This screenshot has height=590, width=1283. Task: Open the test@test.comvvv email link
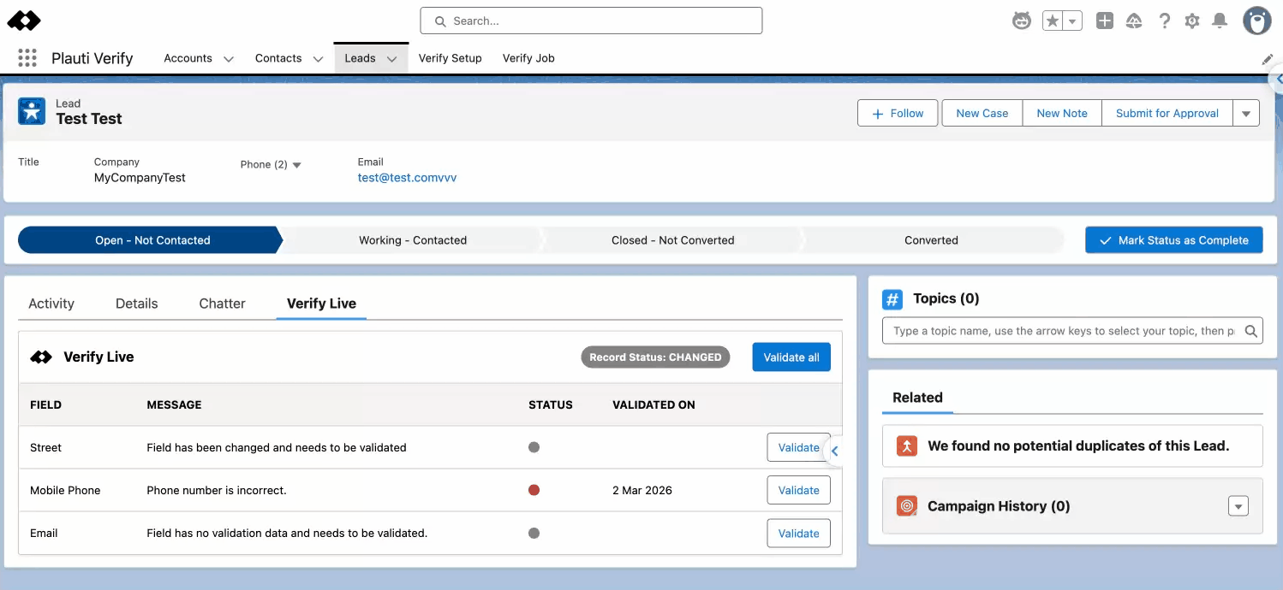pos(407,178)
